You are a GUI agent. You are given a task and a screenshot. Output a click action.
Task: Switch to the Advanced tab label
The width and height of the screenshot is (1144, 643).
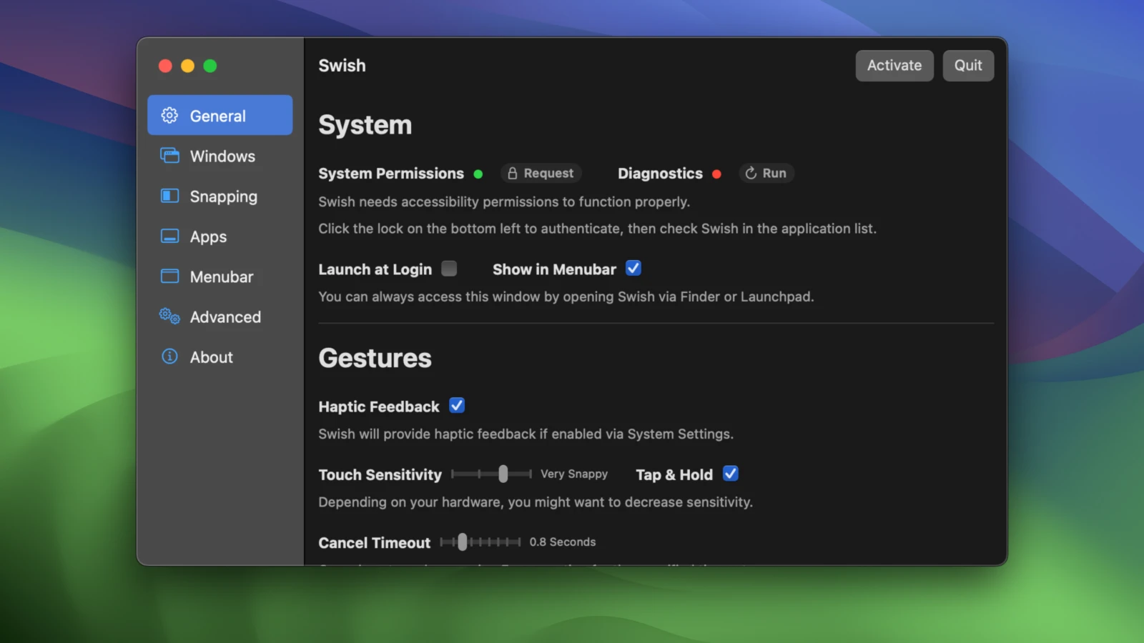coord(225,316)
